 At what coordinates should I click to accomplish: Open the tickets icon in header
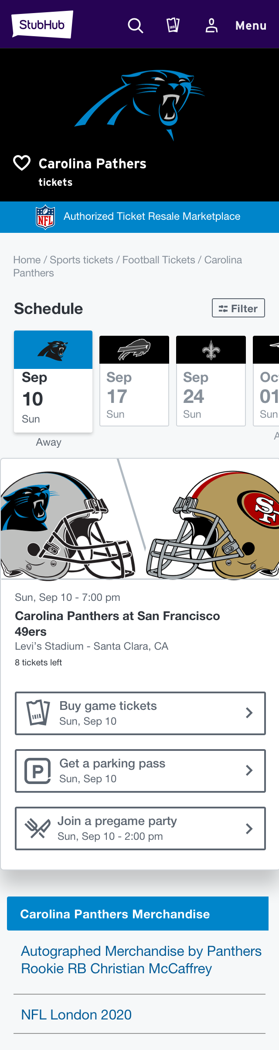click(x=173, y=25)
